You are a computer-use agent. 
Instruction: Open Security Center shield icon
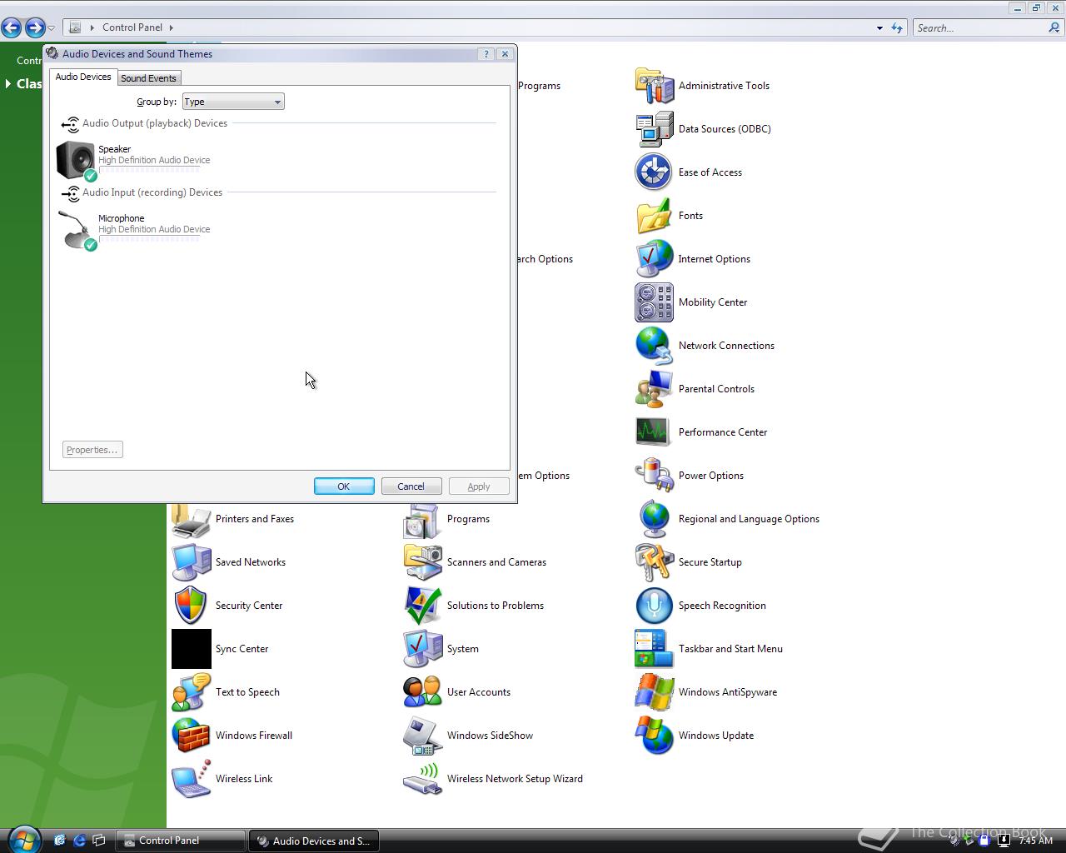(x=191, y=606)
